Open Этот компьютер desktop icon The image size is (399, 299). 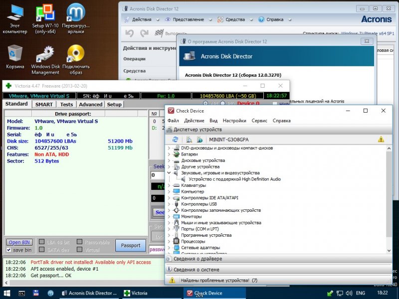(x=15, y=18)
